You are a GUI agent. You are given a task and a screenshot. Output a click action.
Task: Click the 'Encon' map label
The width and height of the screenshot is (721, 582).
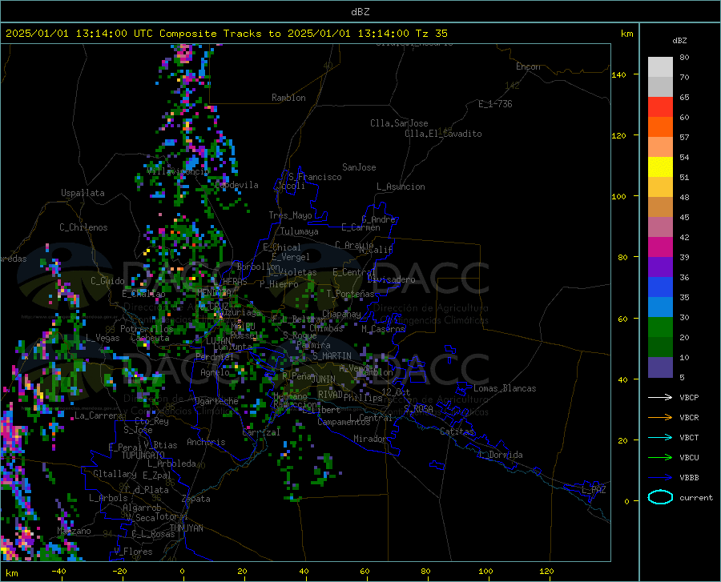click(x=528, y=66)
